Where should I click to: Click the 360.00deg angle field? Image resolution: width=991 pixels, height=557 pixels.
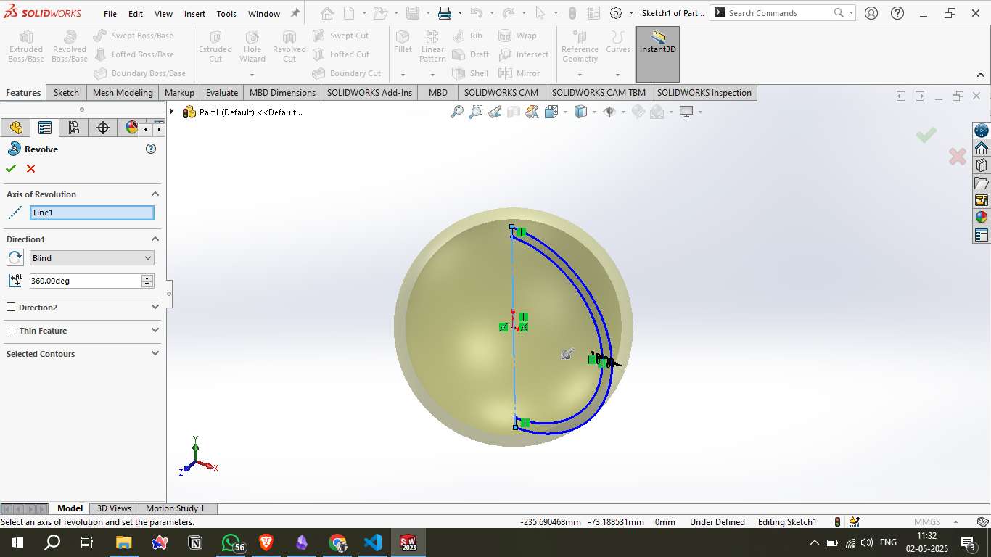[86, 281]
